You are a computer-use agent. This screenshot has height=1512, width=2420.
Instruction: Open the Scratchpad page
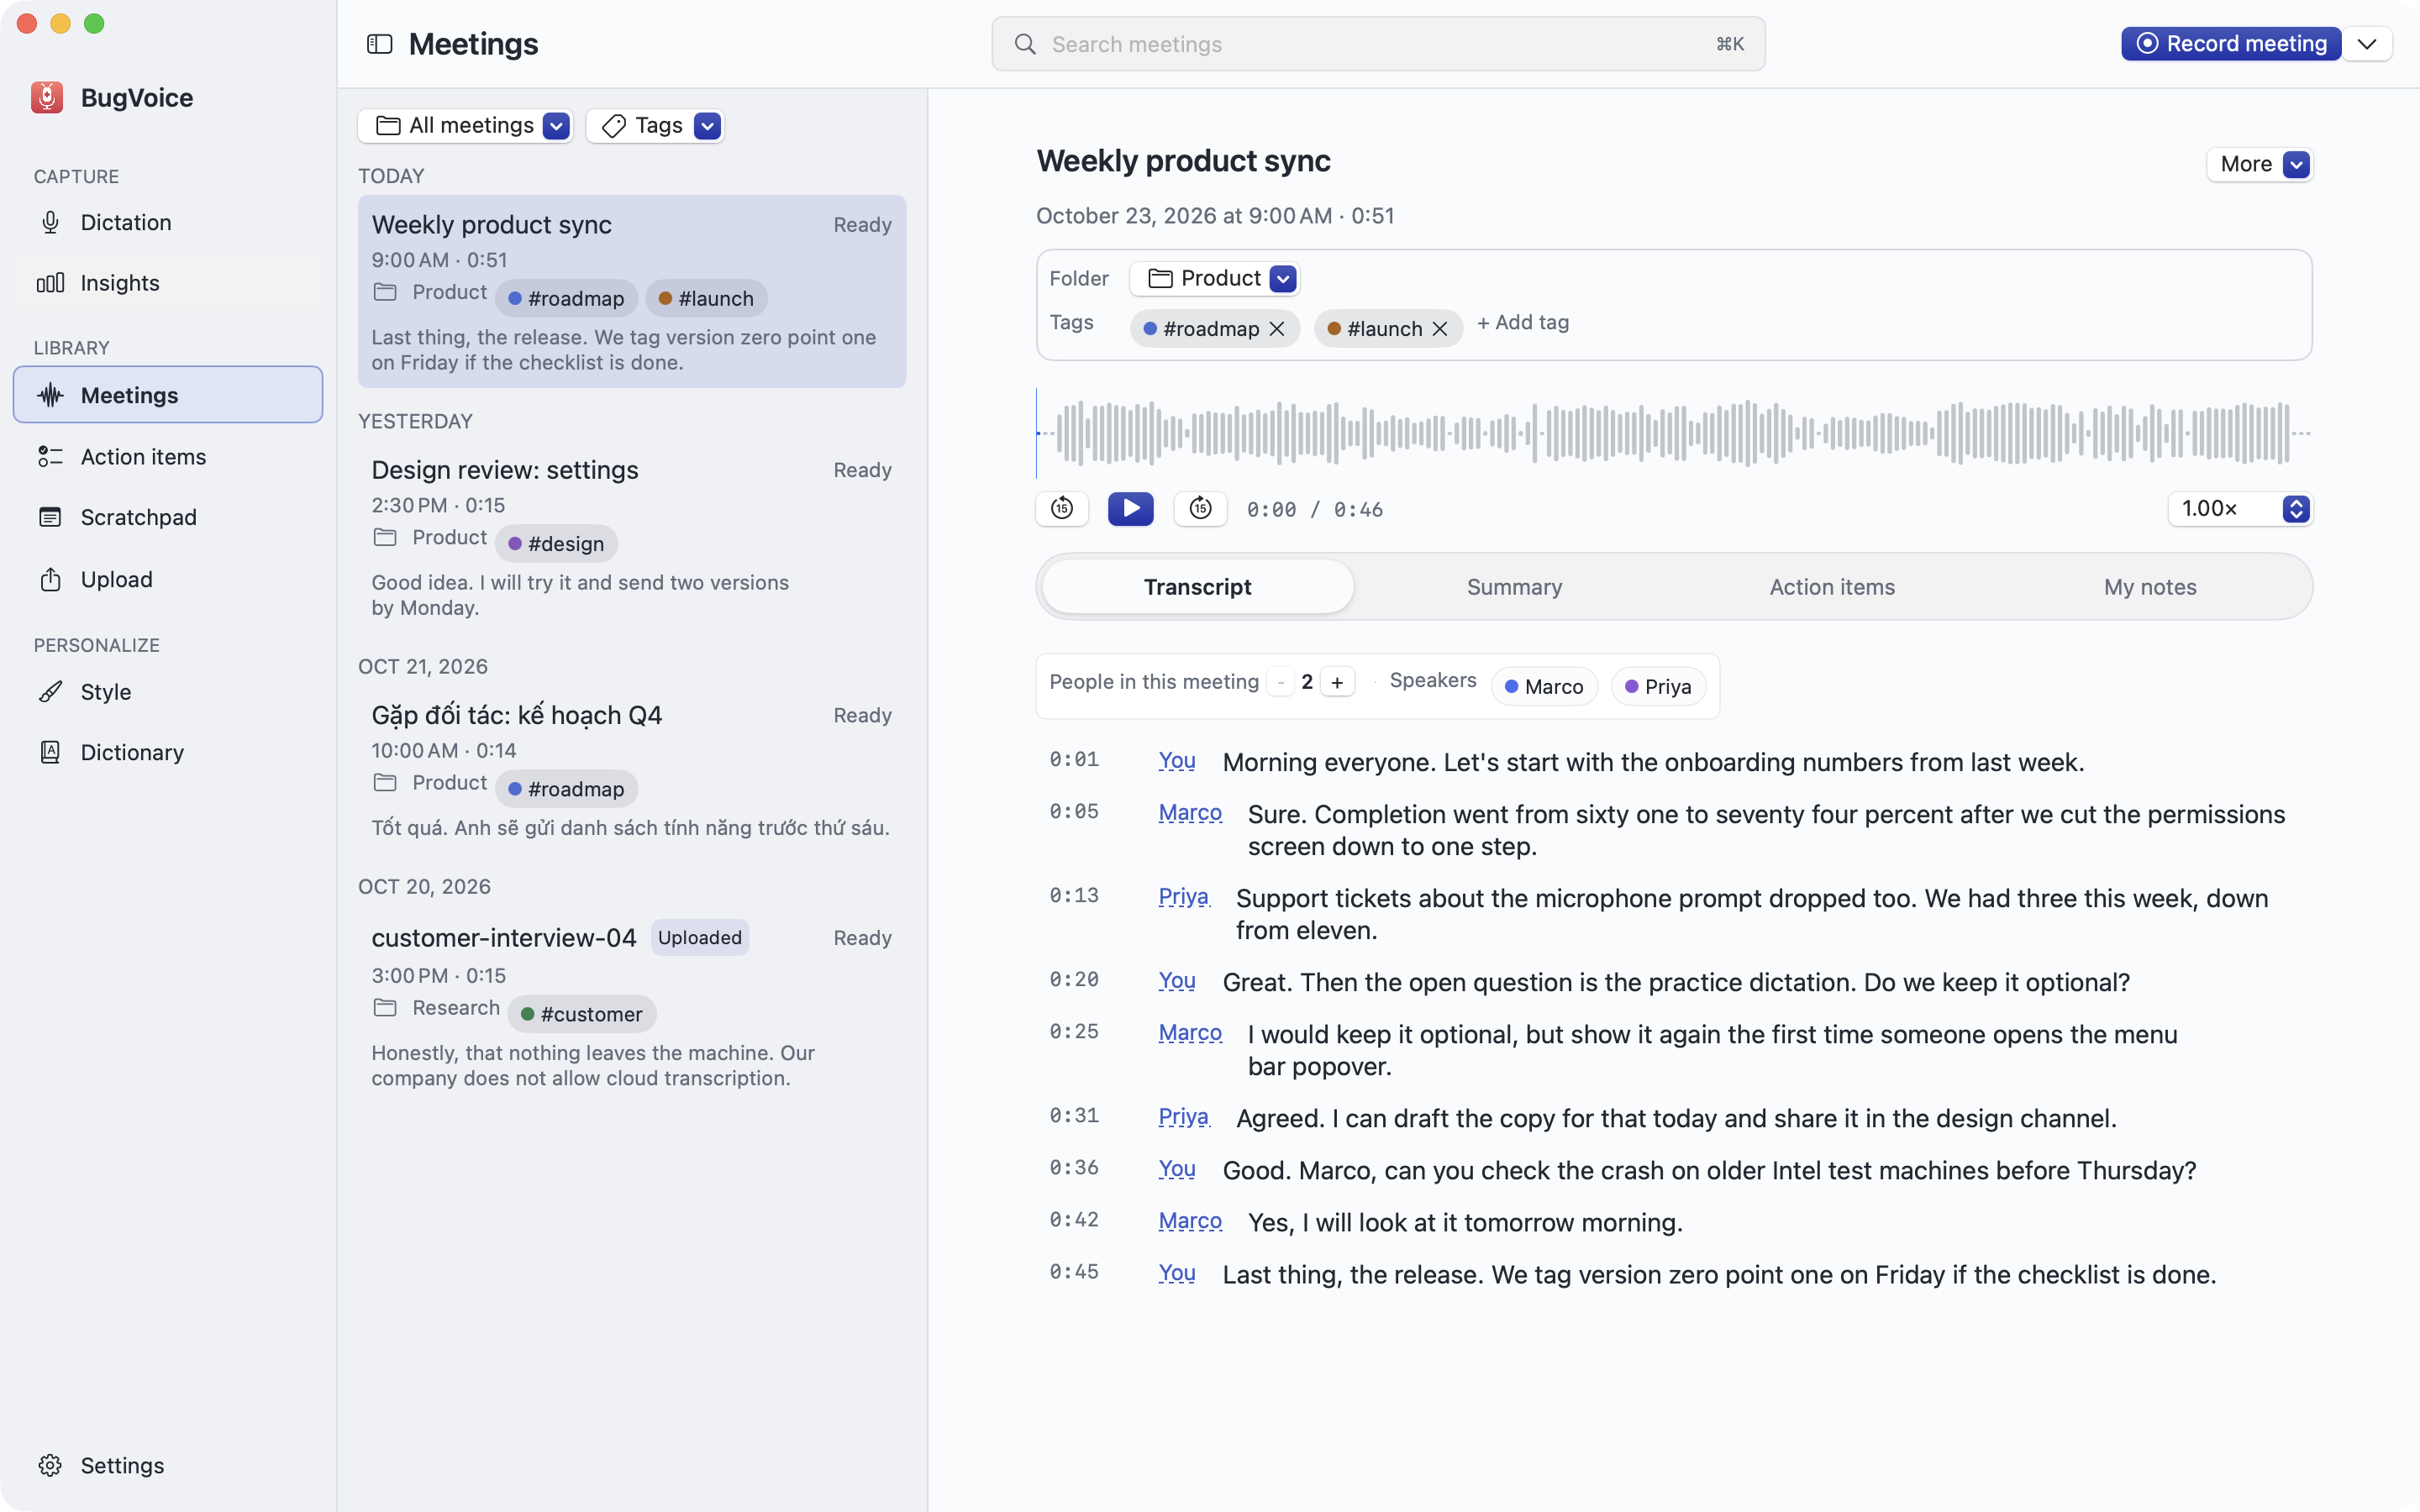[168, 517]
